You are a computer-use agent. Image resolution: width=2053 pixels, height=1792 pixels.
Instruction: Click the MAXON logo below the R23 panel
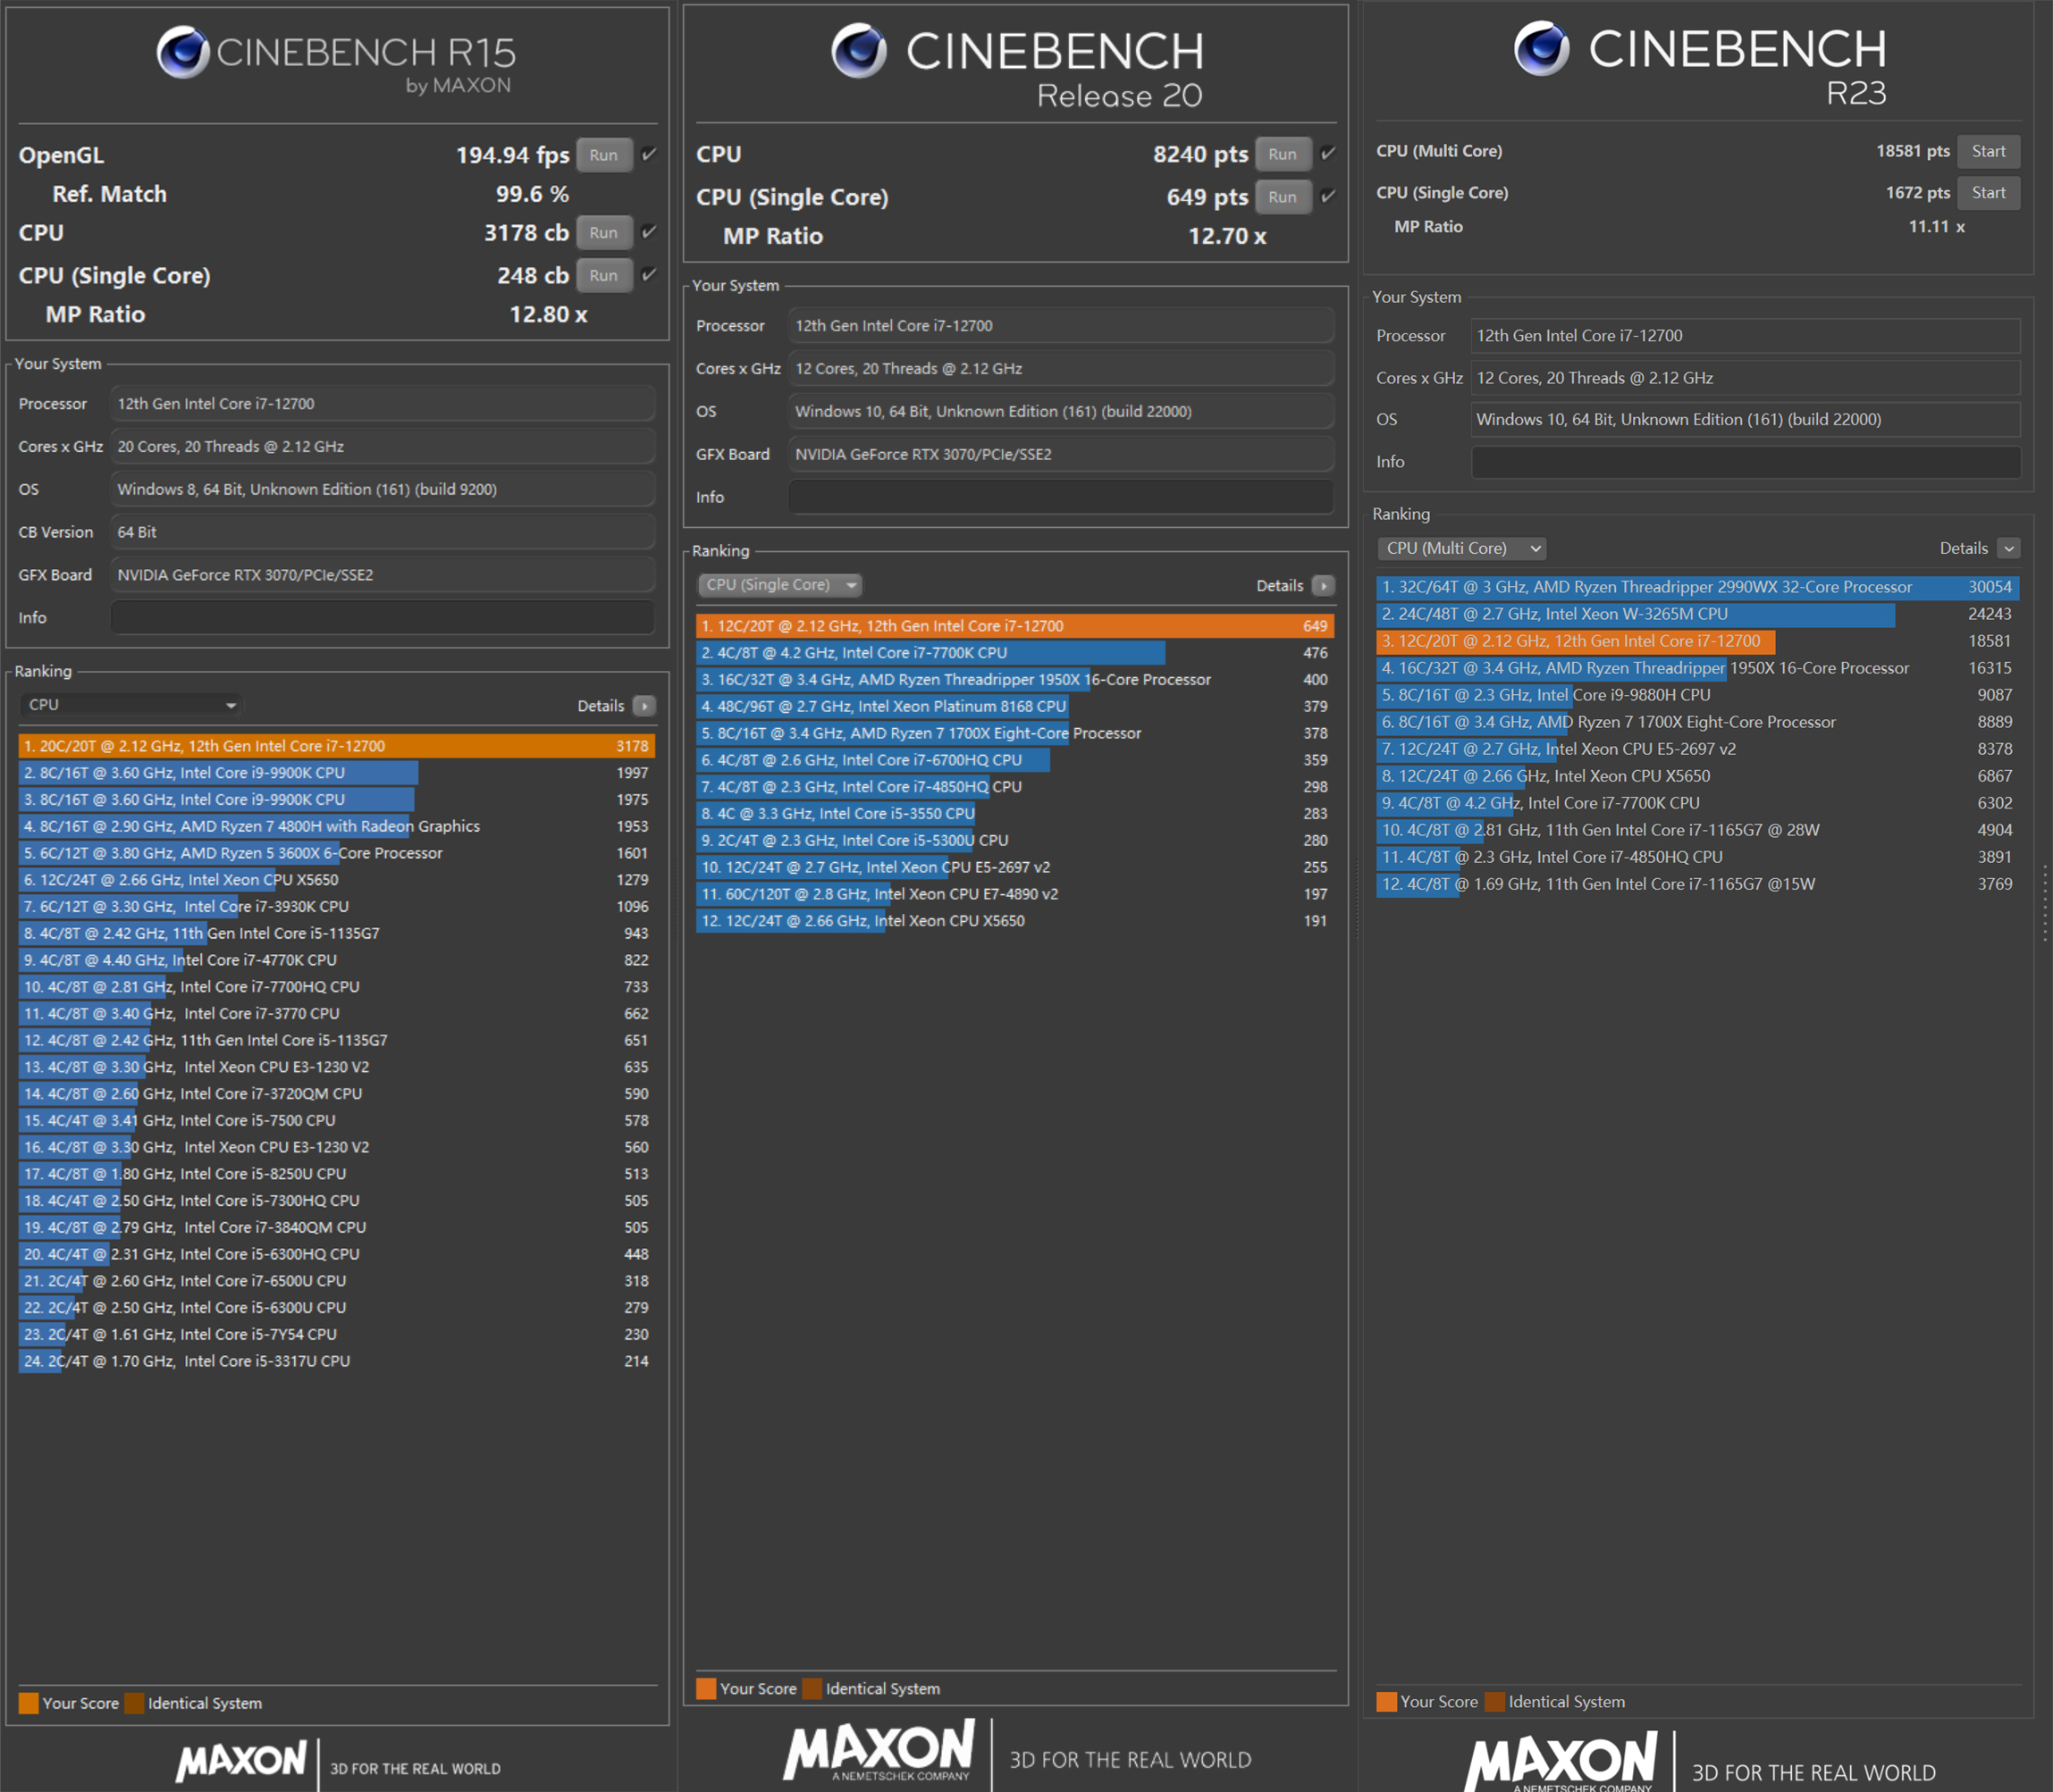point(1561,1762)
